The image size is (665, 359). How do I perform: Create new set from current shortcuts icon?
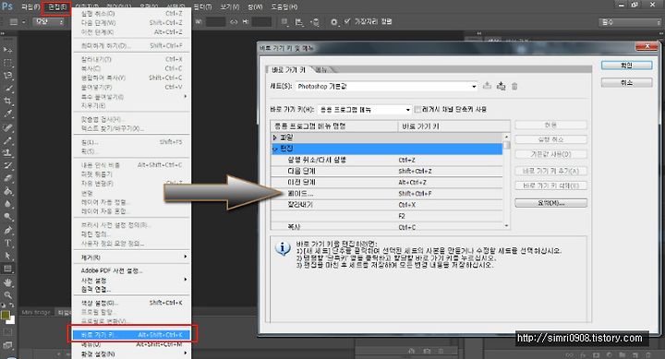(501, 86)
